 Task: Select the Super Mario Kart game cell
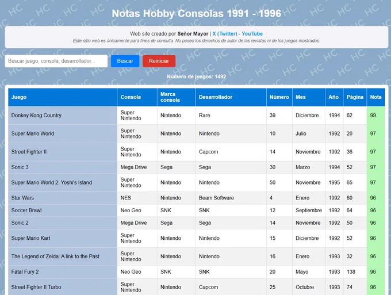click(x=63, y=239)
